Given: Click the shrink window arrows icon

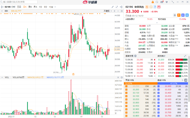Looking at the screenshot, I should (x=173, y=2).
